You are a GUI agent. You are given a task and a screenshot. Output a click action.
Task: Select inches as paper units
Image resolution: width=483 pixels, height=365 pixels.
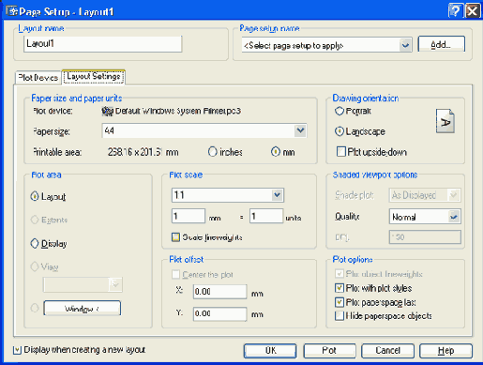(x=212, y=152)
